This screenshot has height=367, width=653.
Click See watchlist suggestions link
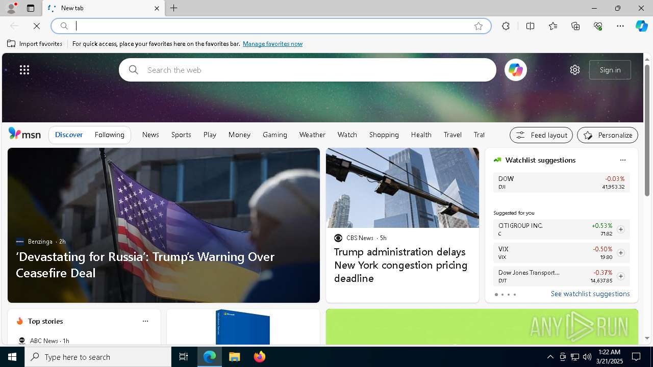[590, 294]
